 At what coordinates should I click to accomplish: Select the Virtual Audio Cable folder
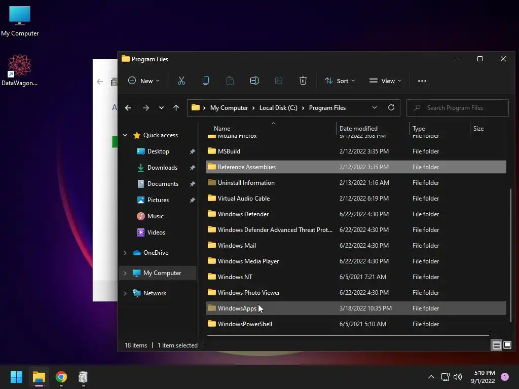click(x=356, y=199)
